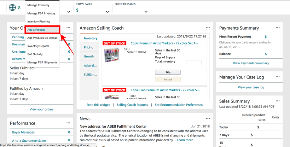Select Sell Globally menu item
The height and width of the screenshot is (147, 290).
pyautogui.click(x=35, y=54)
